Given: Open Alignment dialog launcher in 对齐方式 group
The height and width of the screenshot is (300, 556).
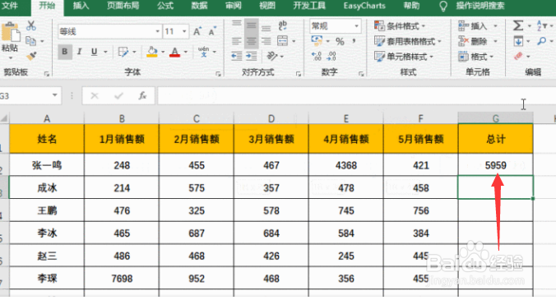Looking at the screenshot, I should 299,74.
